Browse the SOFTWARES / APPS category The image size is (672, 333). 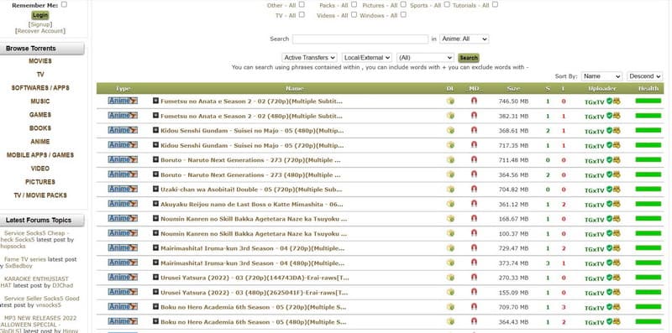(x=40, y=88)
